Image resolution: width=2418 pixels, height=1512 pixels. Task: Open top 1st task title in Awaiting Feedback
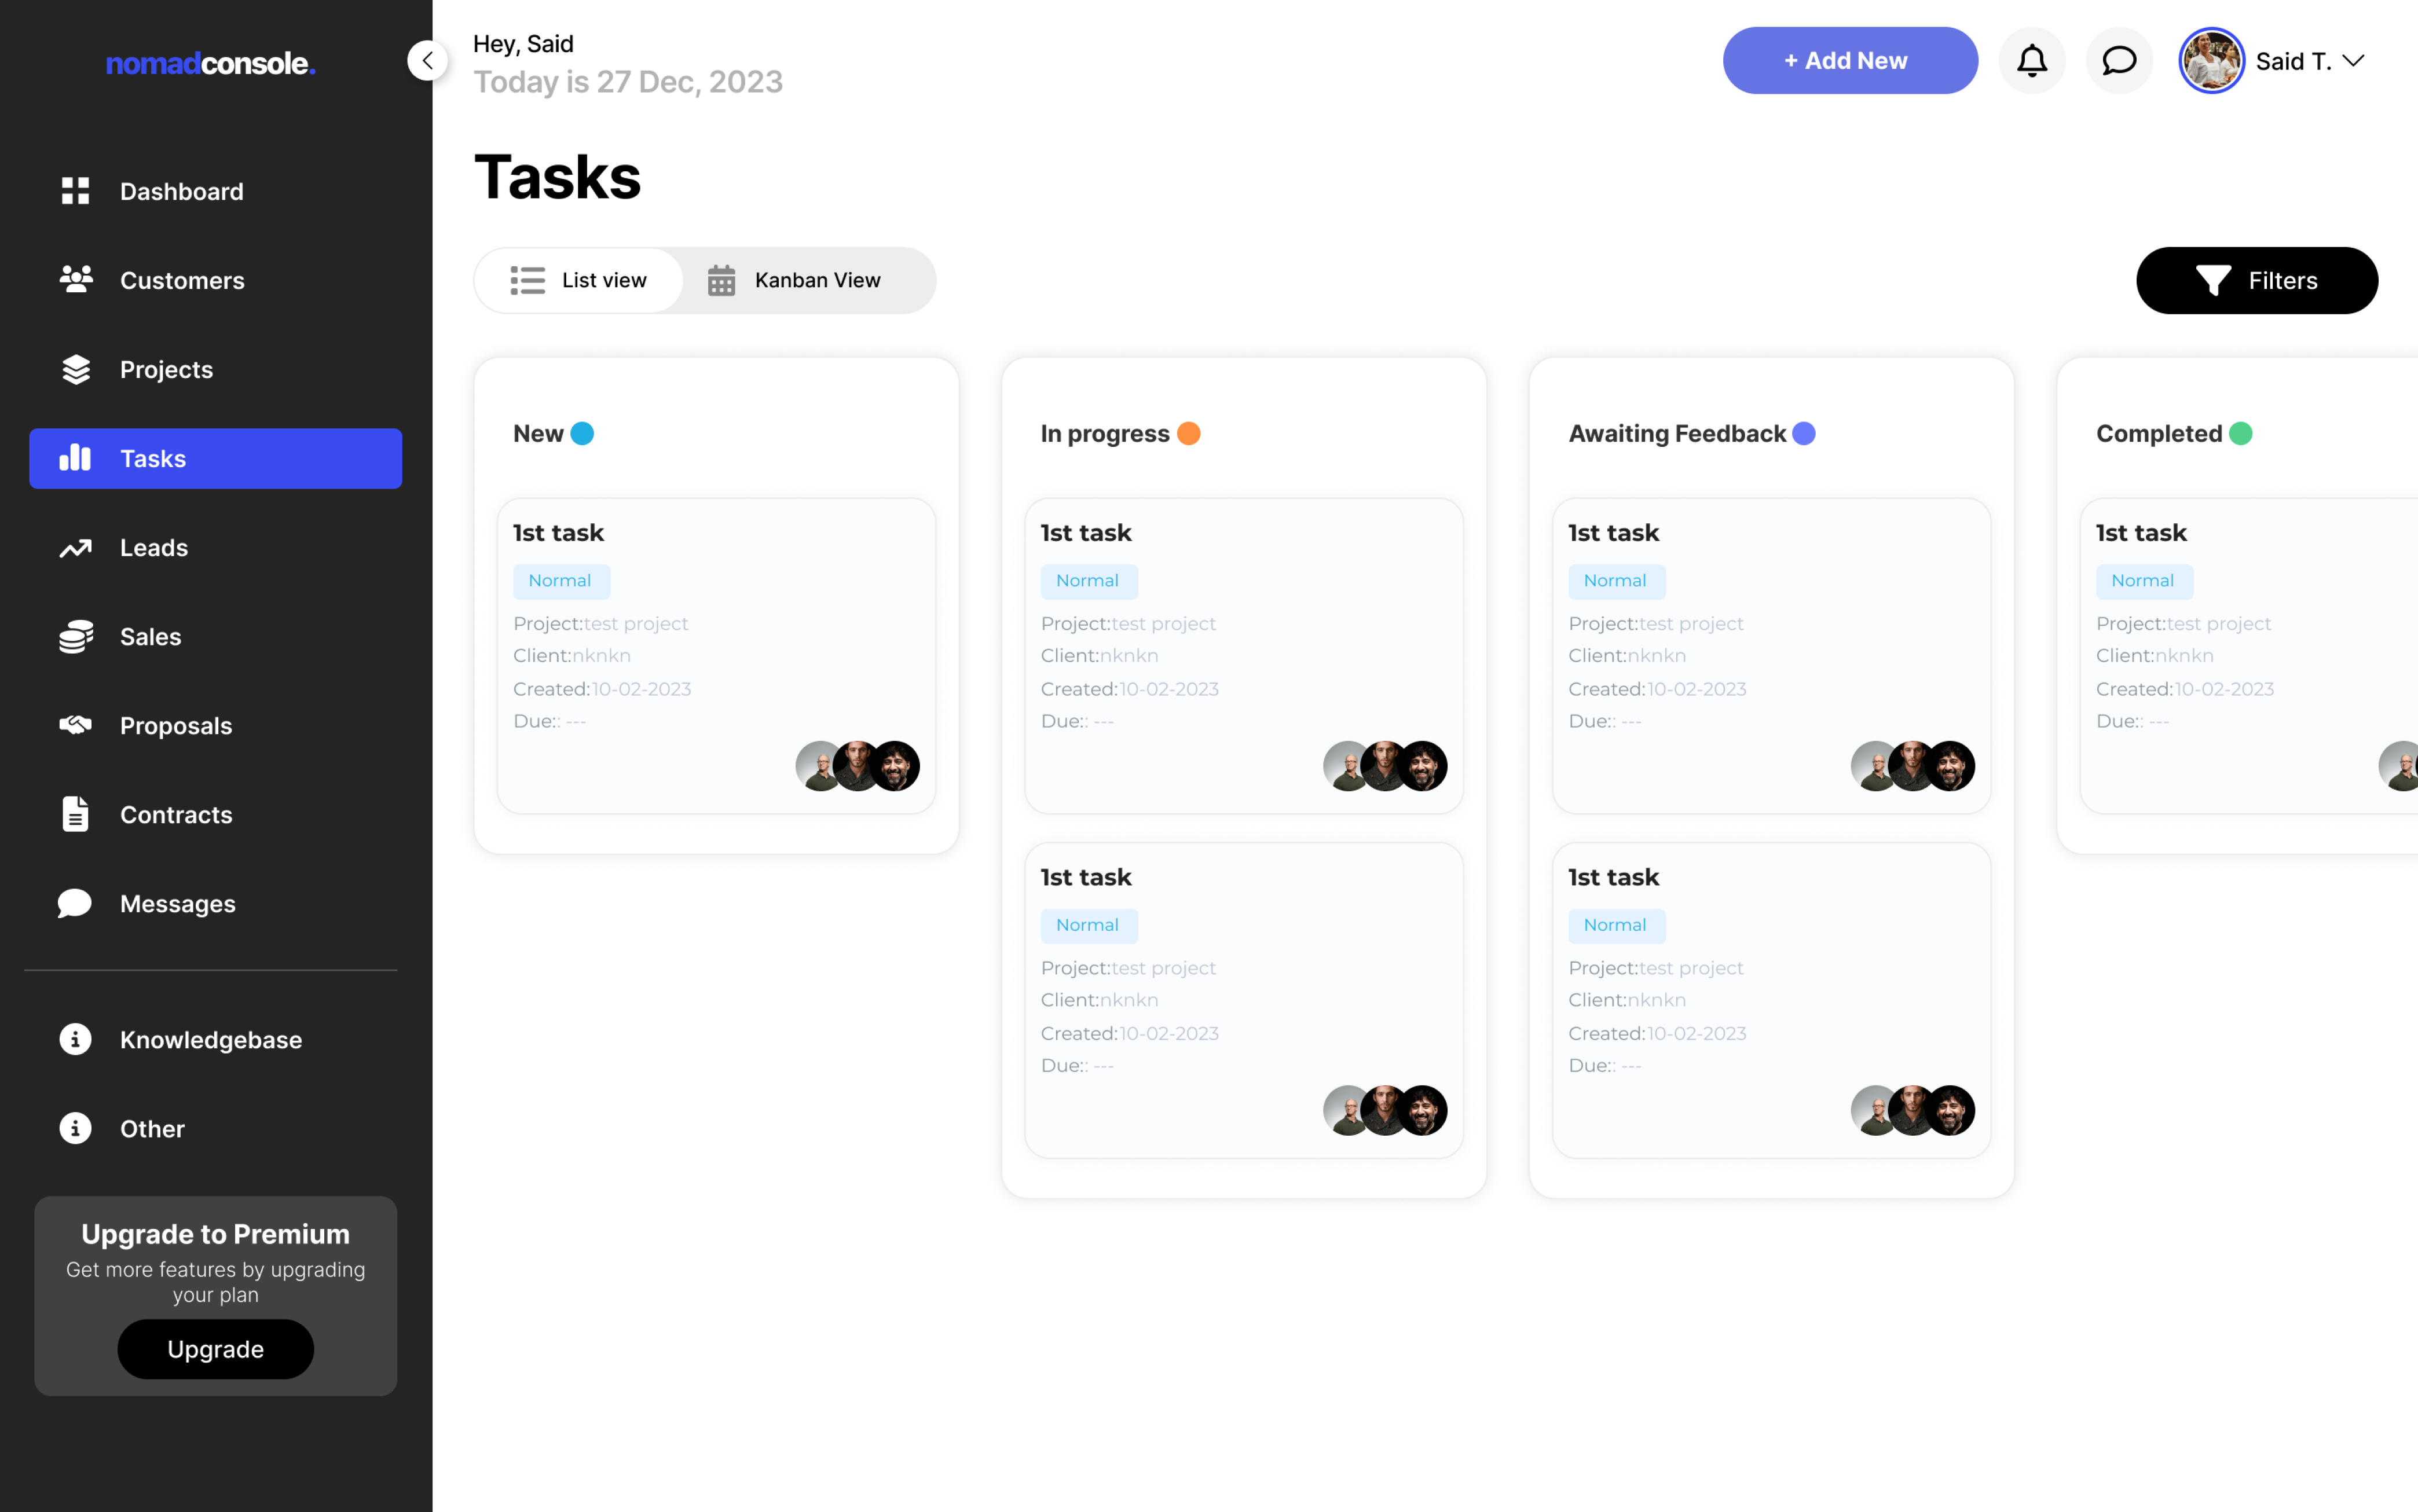point(1613,532)
